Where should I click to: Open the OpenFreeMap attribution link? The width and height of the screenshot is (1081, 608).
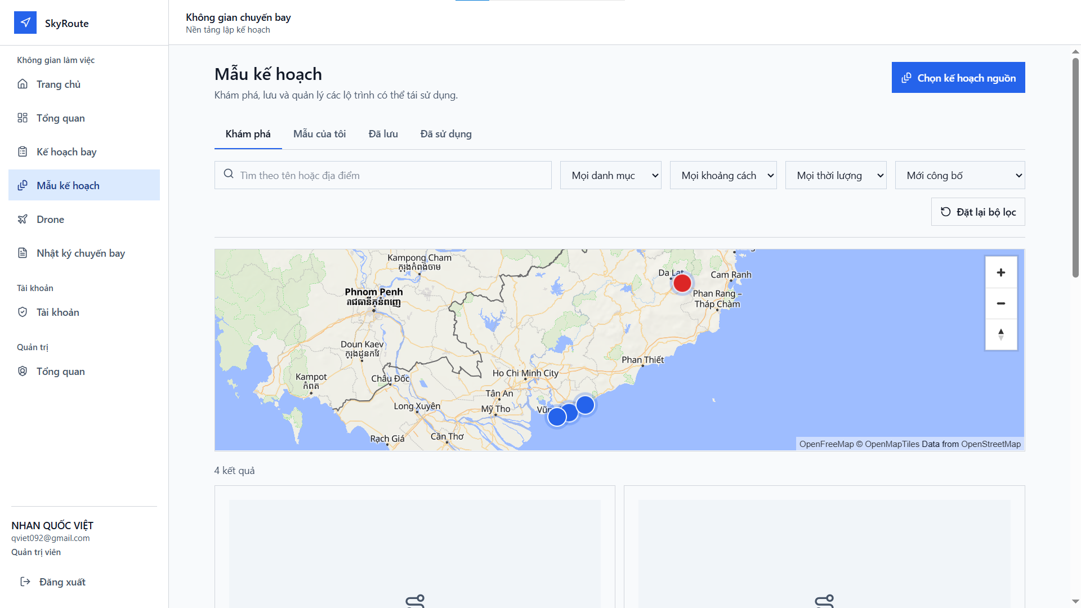[826, 444]
